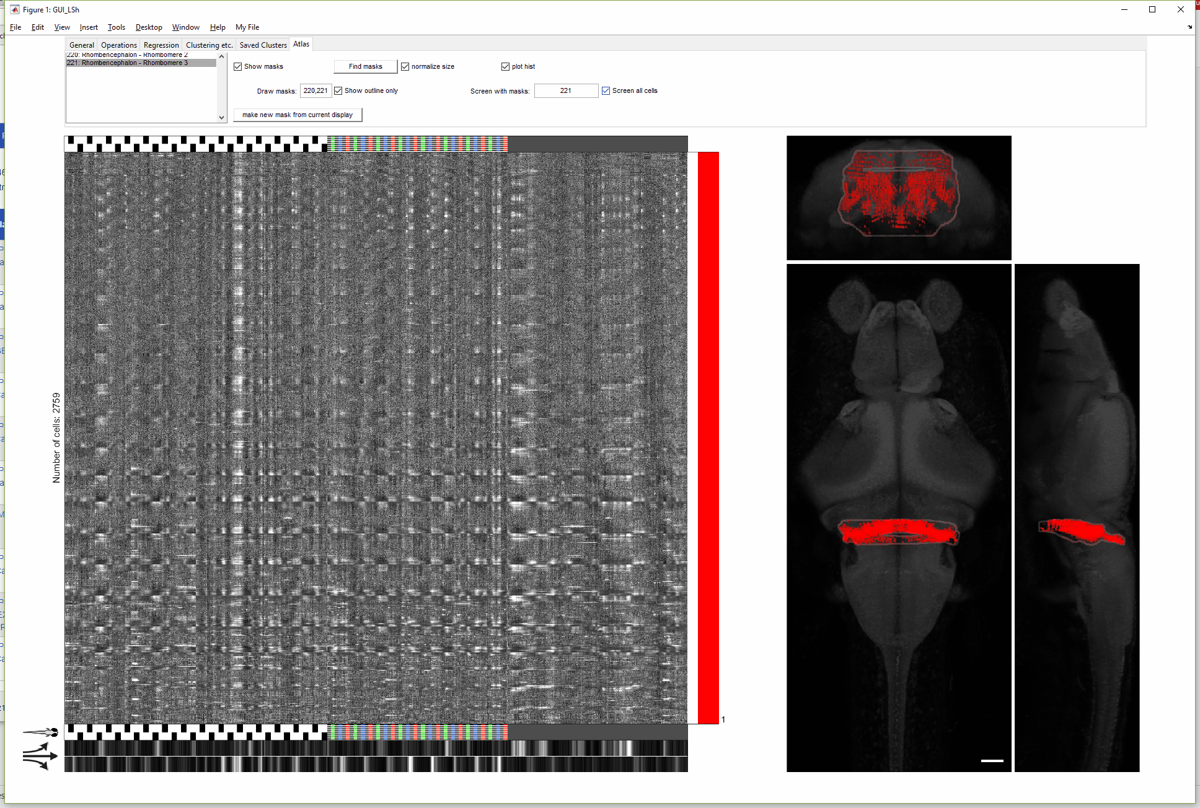Uncheck the Show masks checkbox
Viewport: 1200px width, 808px height.
click(238, 66)
